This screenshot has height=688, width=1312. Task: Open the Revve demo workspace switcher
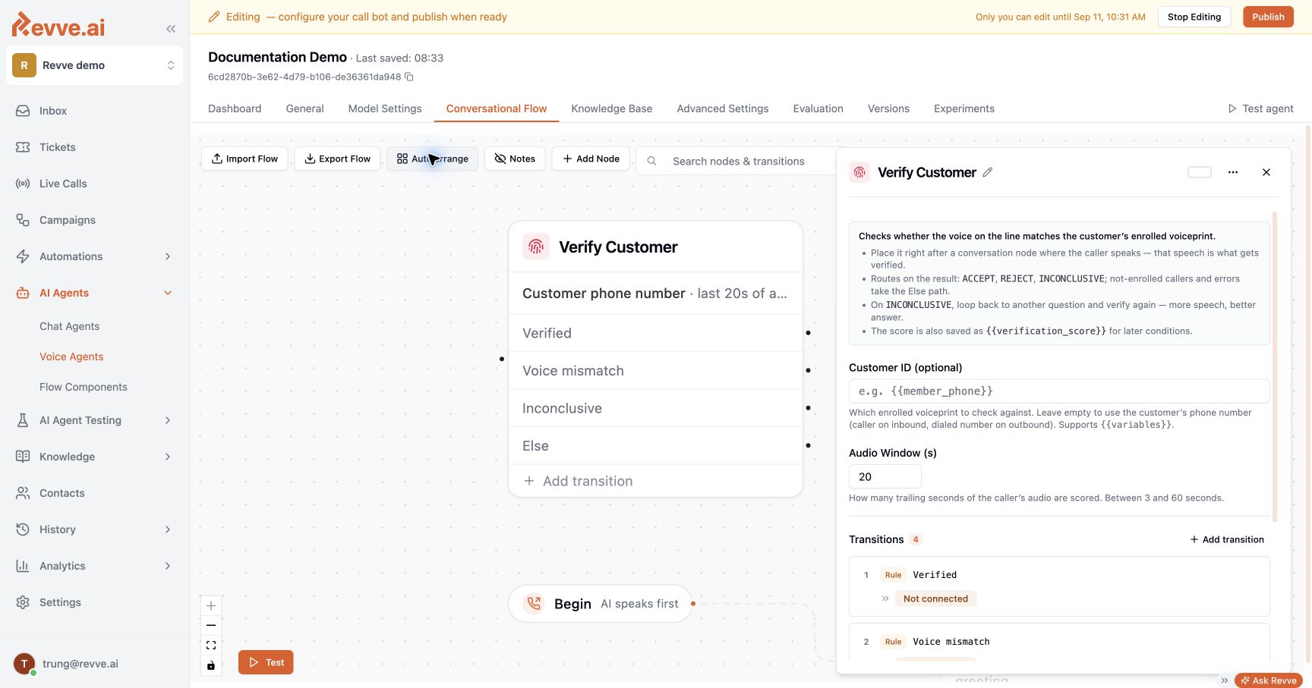(95, 65)
